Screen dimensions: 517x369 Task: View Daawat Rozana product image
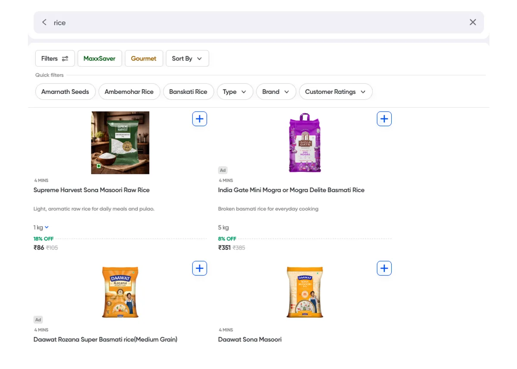[120, 292]
